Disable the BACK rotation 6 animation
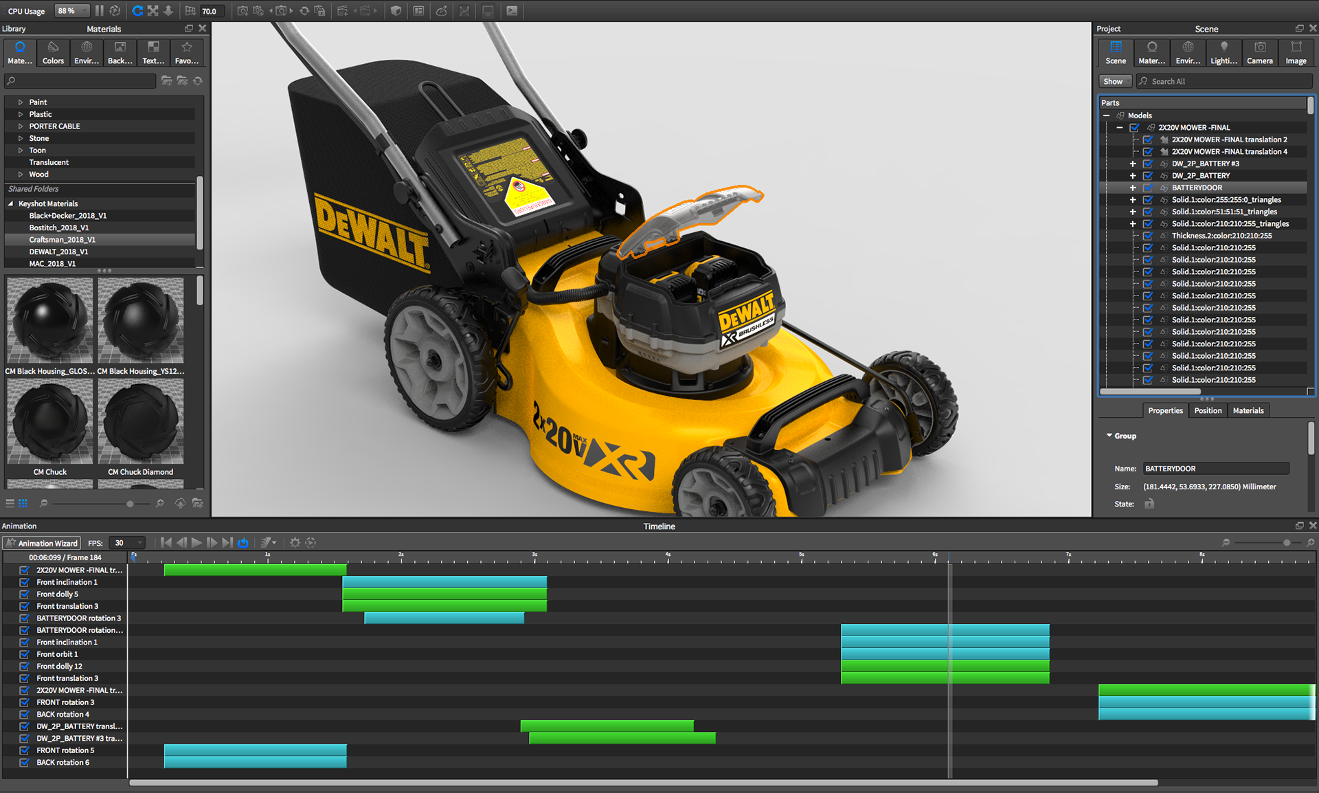Image resolution: width=1319 pixels, height=793 pixels. [x=24, y=763]
